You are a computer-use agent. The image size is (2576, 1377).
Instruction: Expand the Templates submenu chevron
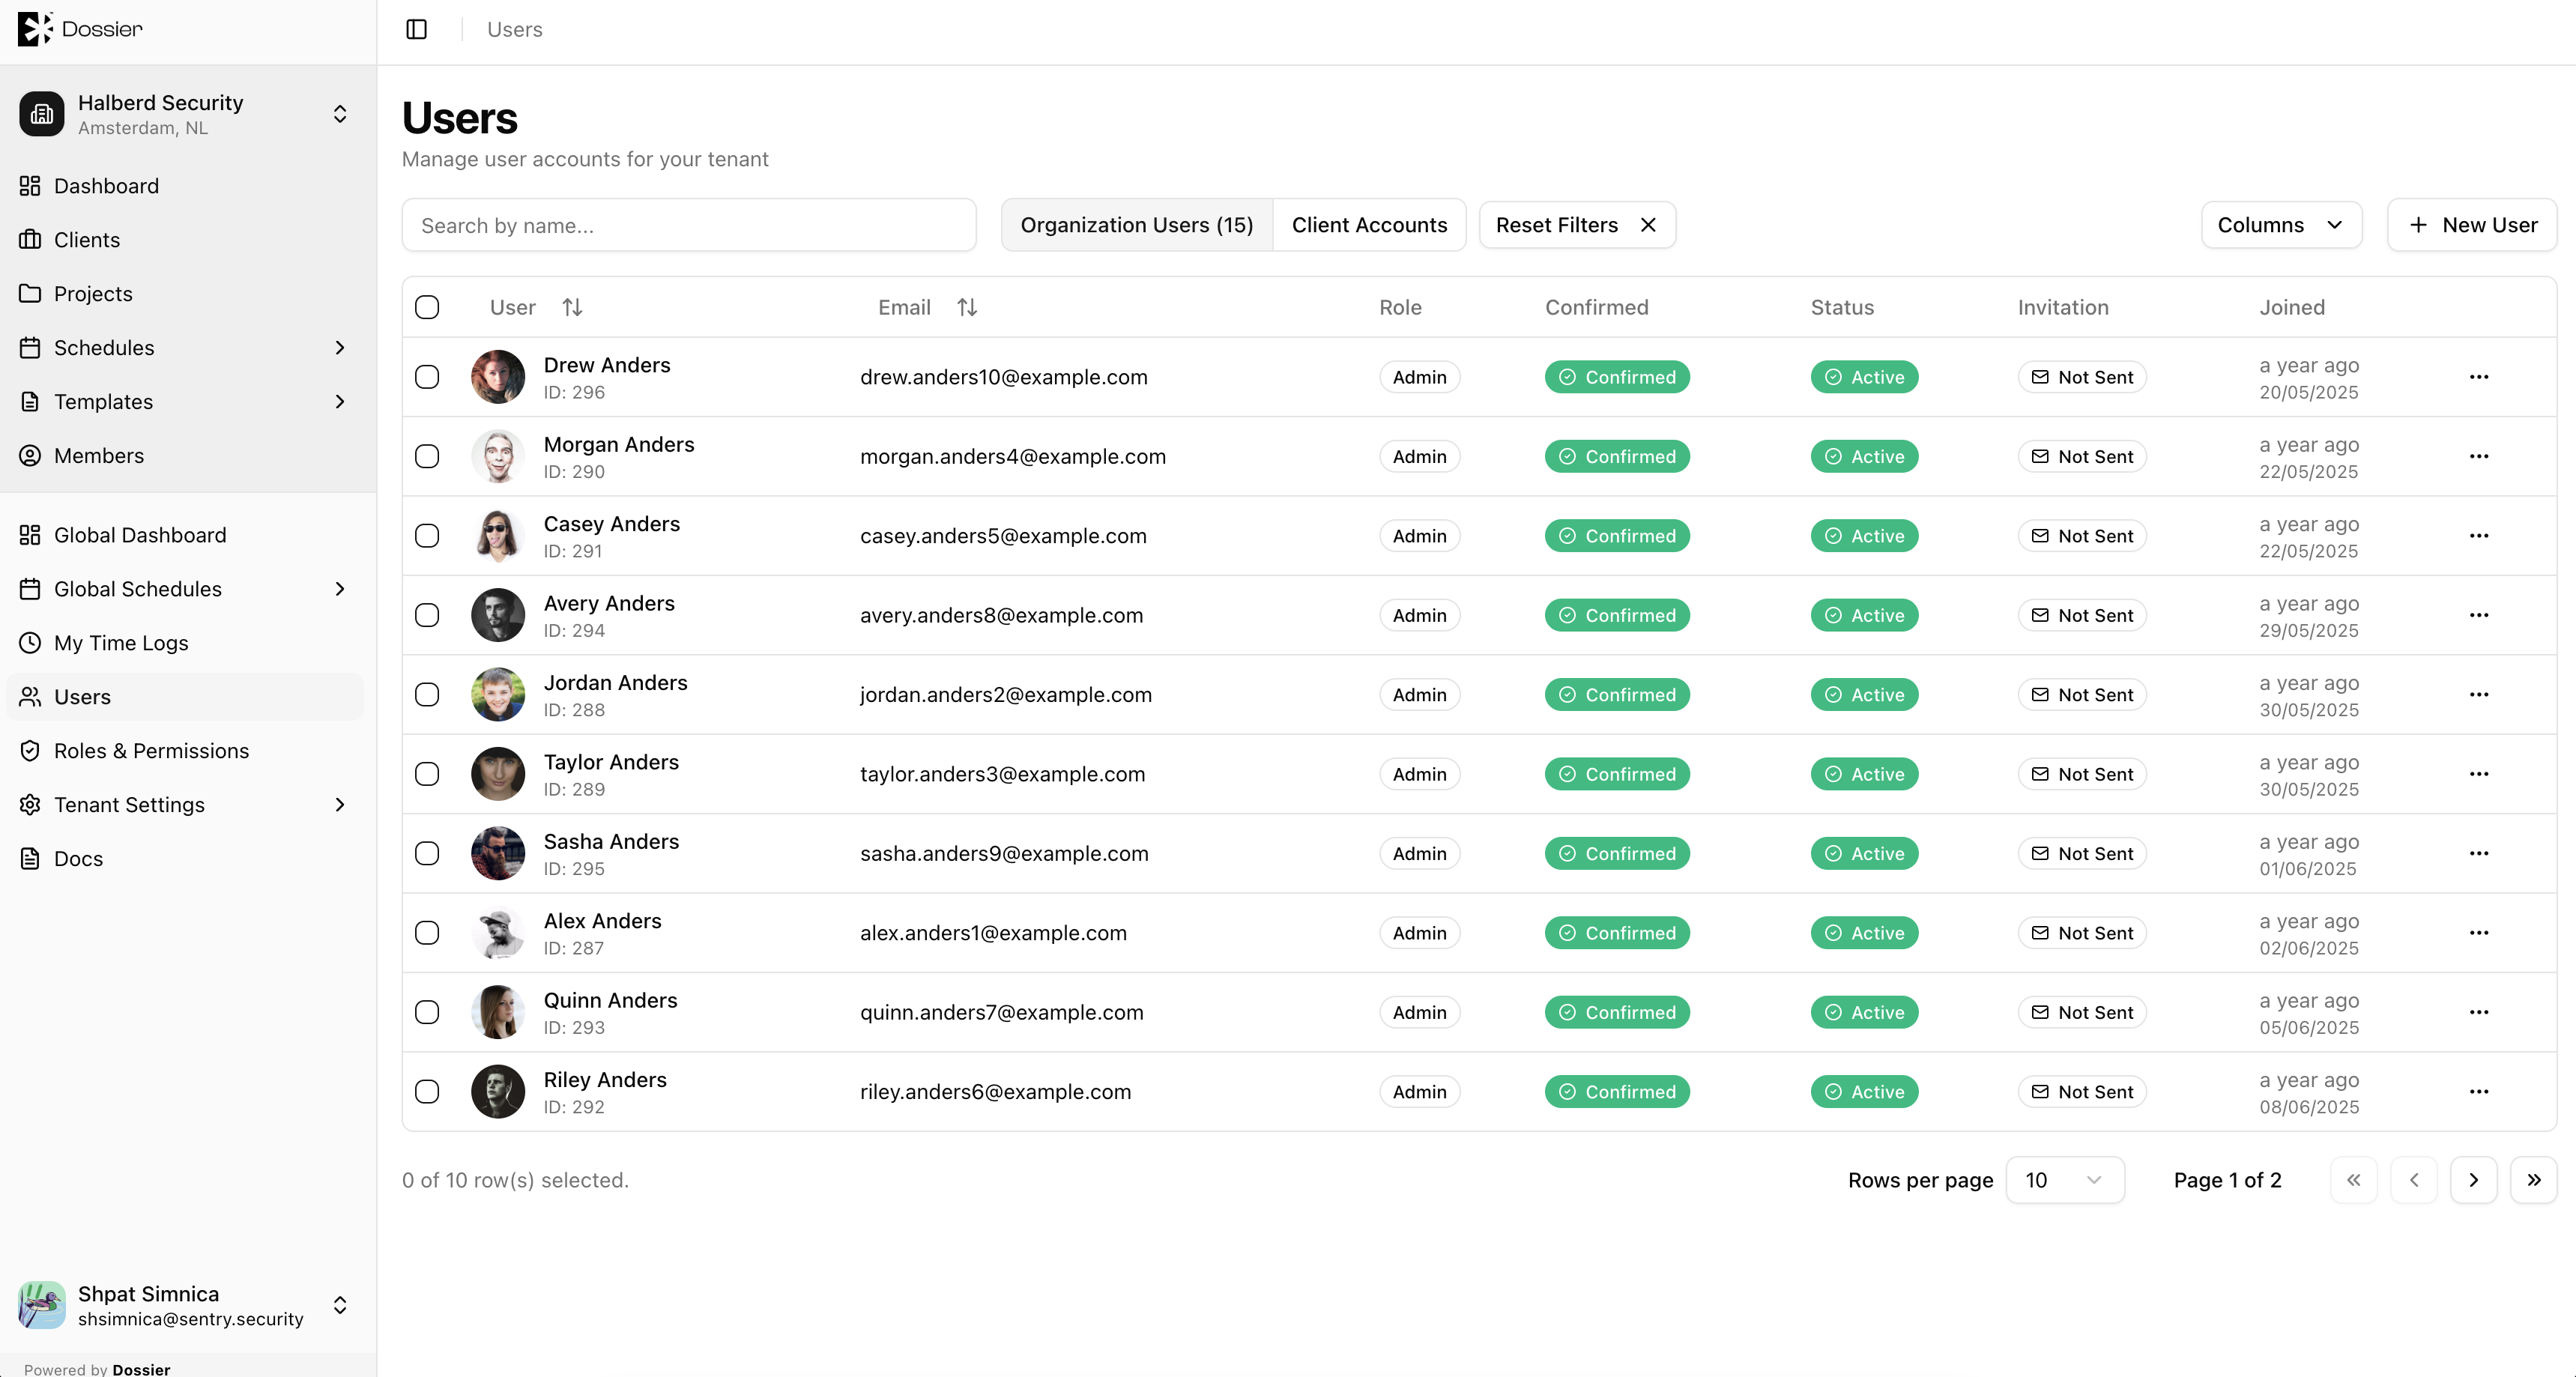340,402
